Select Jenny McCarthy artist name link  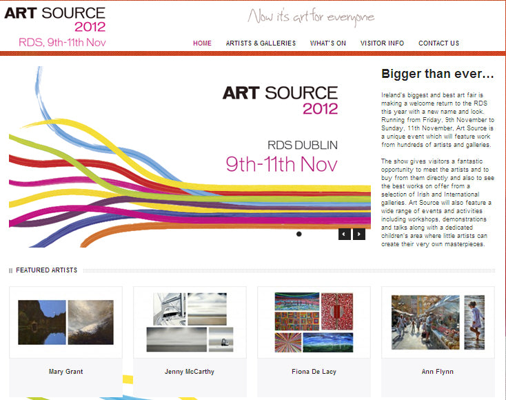[190, 372]
